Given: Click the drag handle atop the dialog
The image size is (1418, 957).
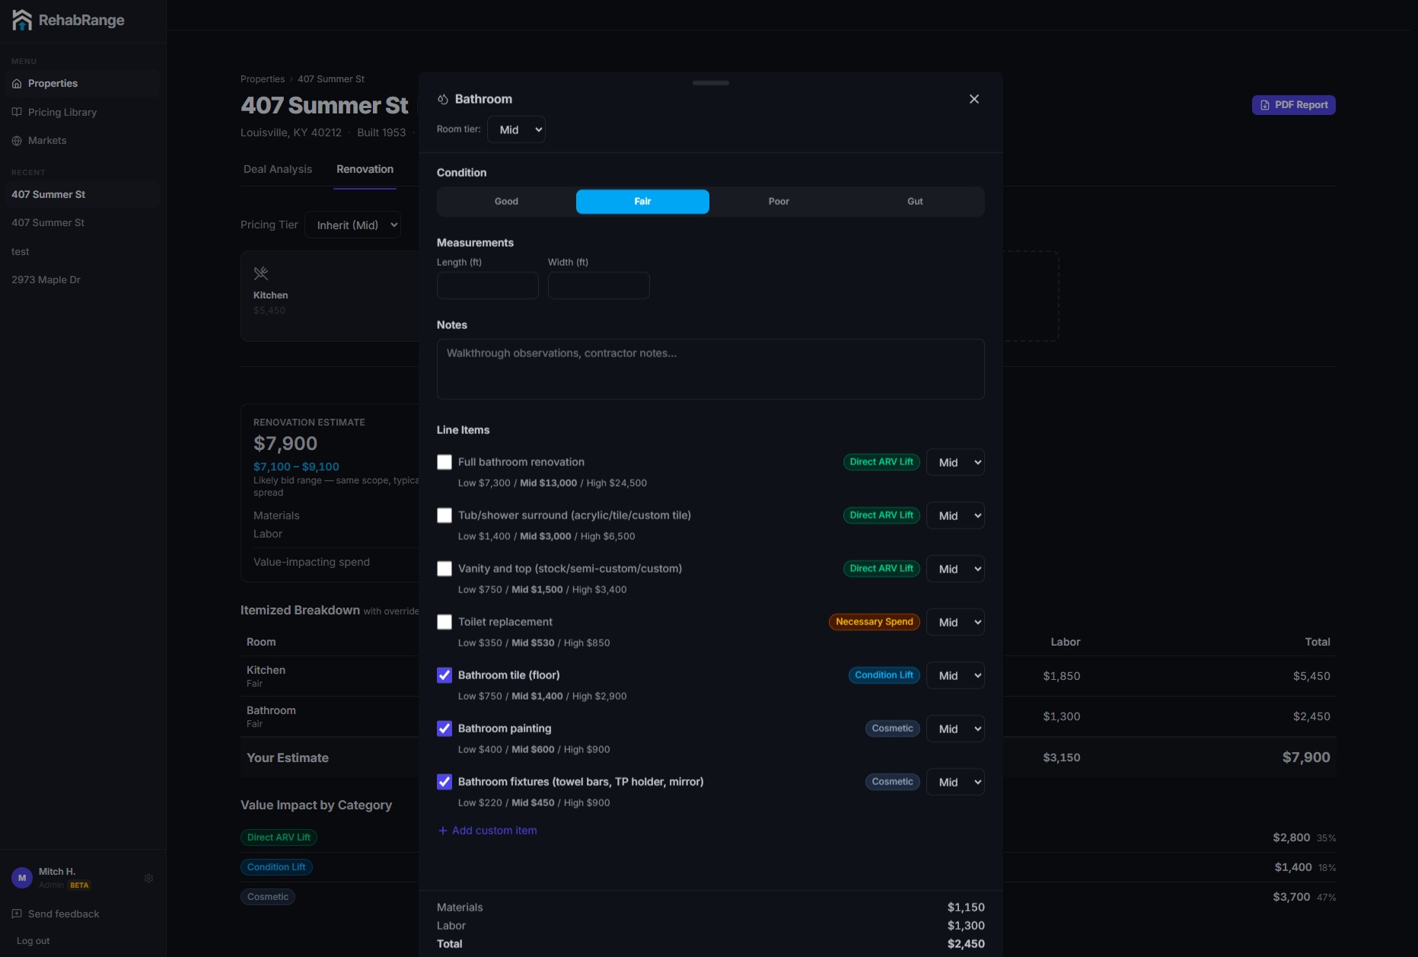Looking at the screenshot, I should coord(711,83).
